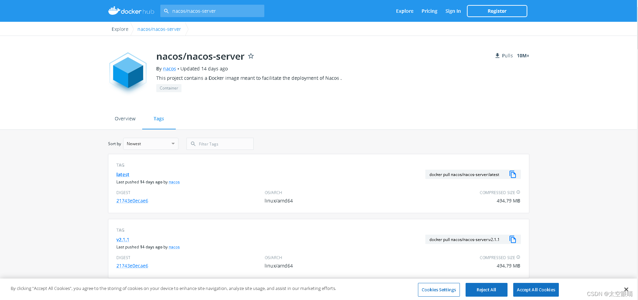638x300 pixels.
Task: Select the docker pull nacos/nacos-server:latest text
Action: (464, 175)
